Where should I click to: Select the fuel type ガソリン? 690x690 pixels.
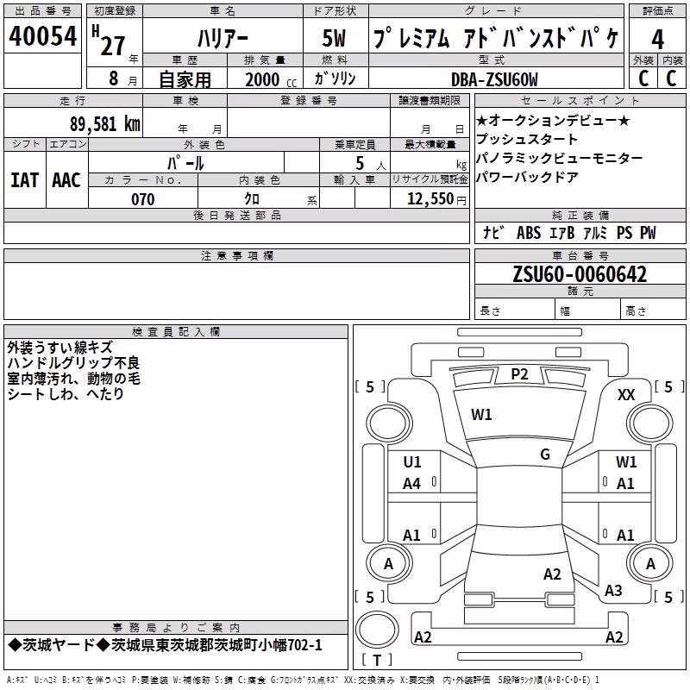click(336, 78)
